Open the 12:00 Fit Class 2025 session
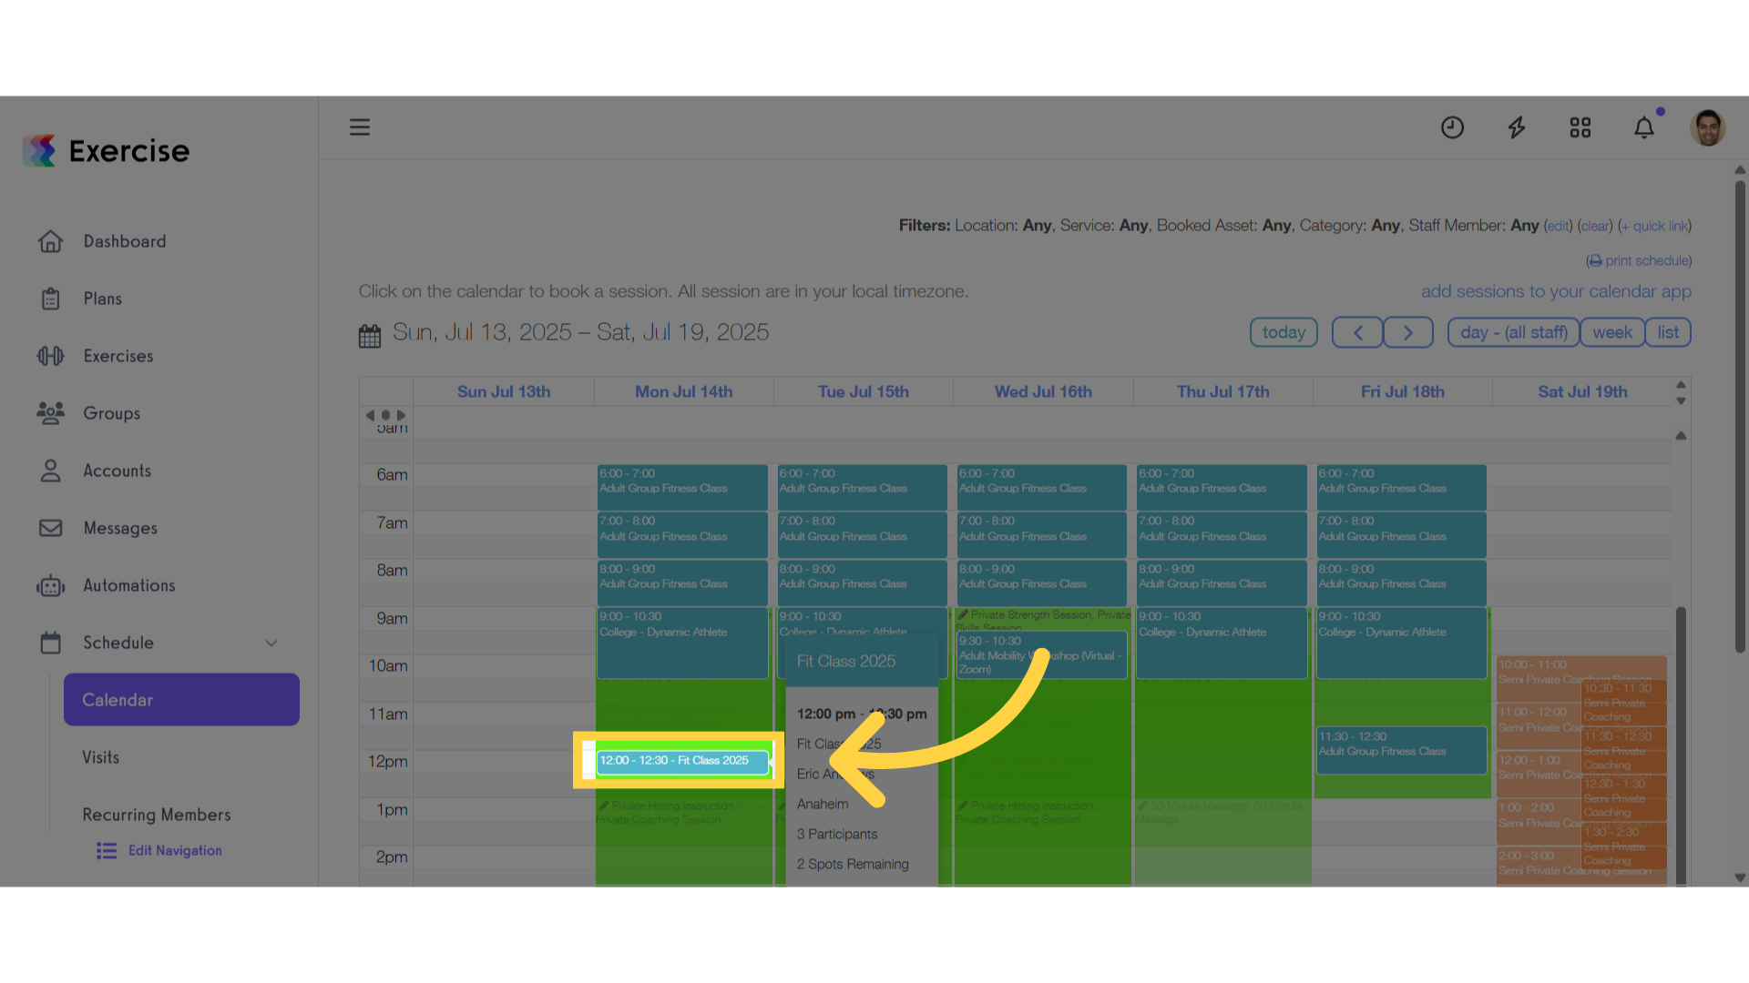This screenshot has width=1749, height=983. coord(682,761)
